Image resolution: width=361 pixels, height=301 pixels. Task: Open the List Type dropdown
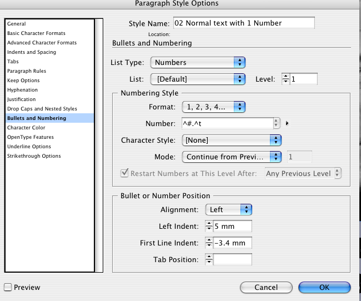pyautogui.click(x=198, y=62)
